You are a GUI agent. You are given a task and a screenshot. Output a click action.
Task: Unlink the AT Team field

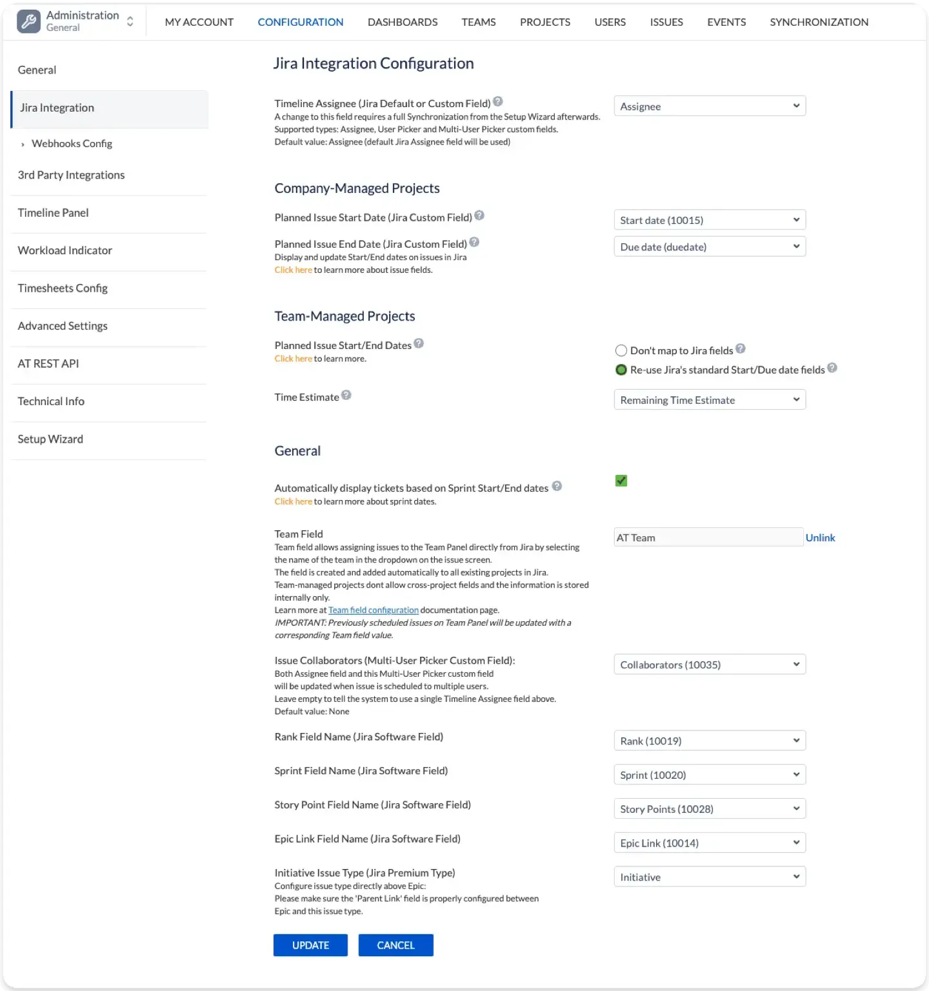[821, 537]
